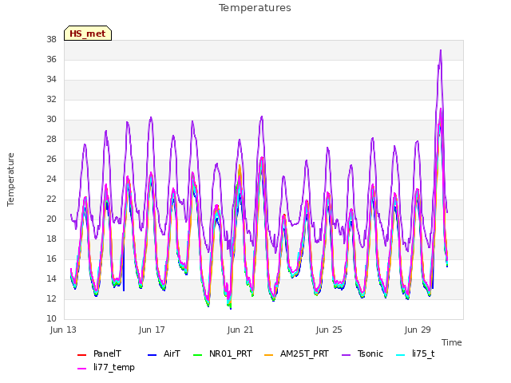Click the purple Tsonic legend swatch

click(346, 354)
